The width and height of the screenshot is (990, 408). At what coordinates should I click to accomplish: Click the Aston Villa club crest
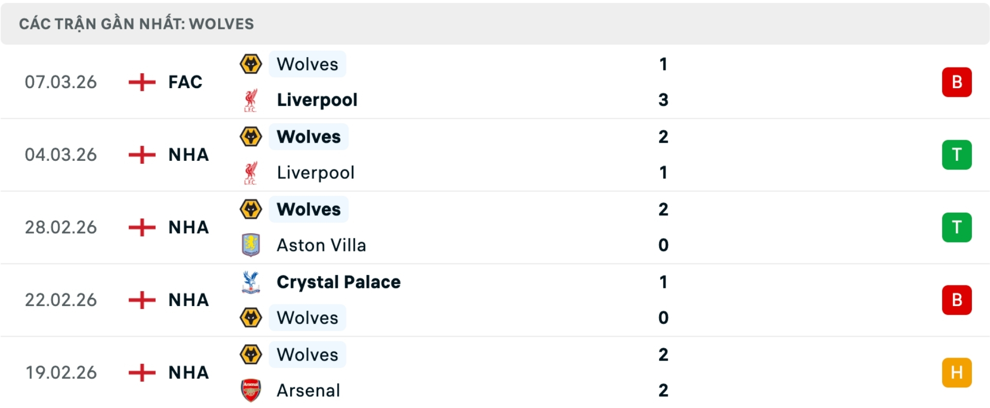pos(251,245)
